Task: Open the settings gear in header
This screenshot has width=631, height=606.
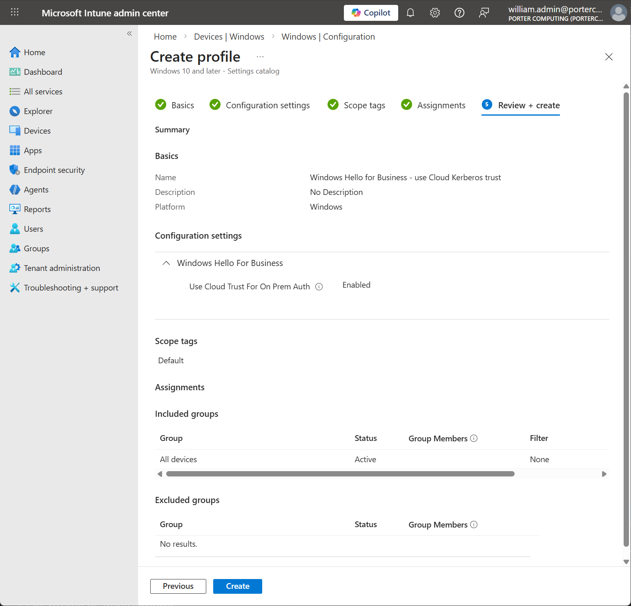Action: pyautogui.click(x=435, y=13)
